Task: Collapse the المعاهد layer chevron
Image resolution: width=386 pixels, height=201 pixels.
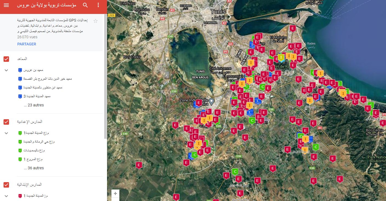Action: 7,70
